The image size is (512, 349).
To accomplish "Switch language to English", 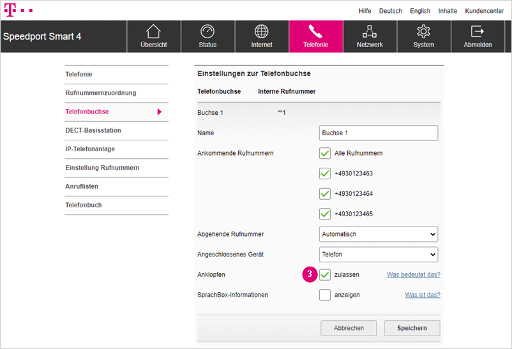I will (420, 11).
